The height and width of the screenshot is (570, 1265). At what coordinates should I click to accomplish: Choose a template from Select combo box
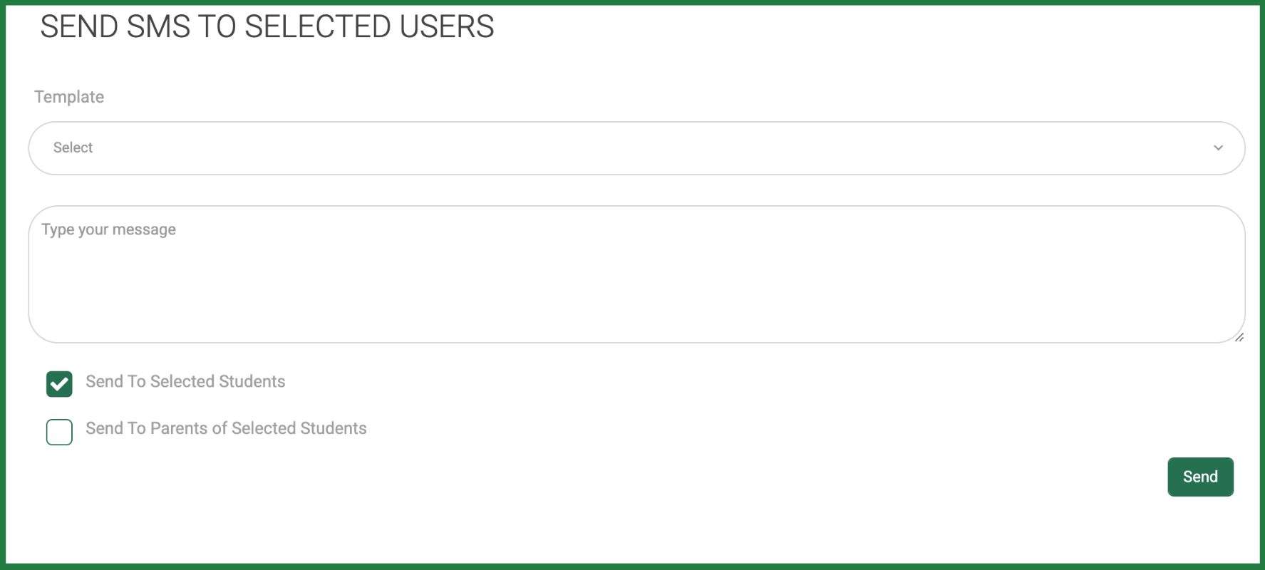point(636,148)
